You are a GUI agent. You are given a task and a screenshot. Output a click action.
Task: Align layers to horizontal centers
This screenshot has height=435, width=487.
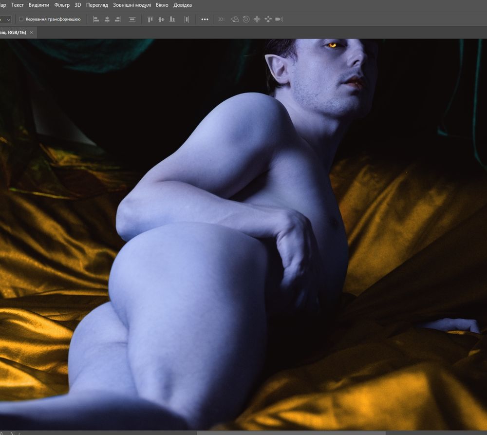[107, 19]
